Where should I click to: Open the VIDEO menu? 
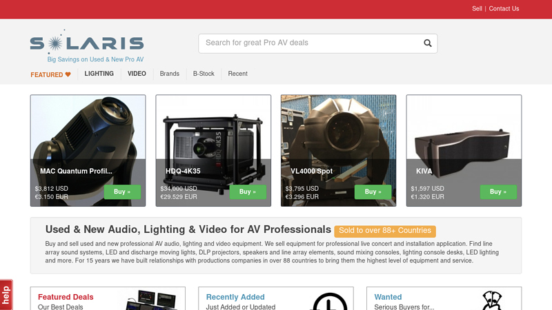coord(137,74)
